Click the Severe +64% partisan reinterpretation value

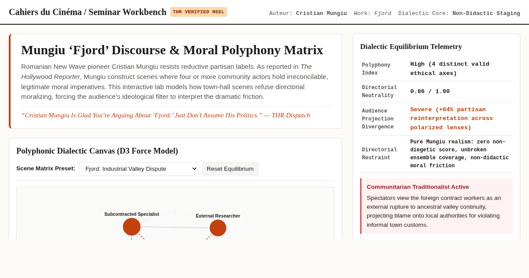451,119
